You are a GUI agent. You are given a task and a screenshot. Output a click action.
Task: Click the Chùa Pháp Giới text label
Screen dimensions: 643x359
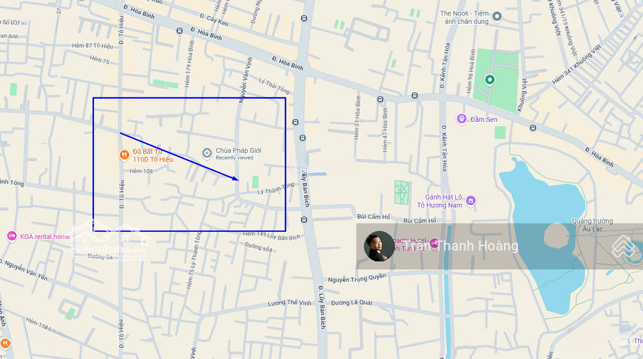click(238, 150)
